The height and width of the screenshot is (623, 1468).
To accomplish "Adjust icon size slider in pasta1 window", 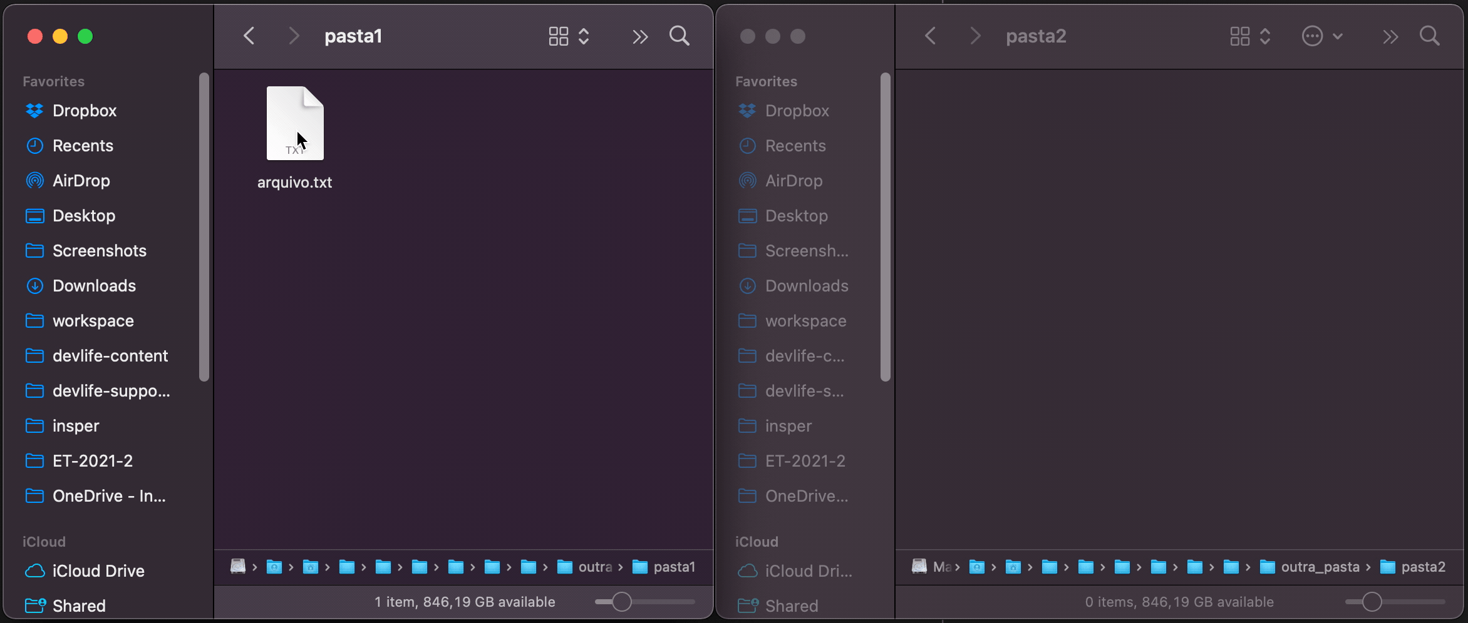I will 621,602.
